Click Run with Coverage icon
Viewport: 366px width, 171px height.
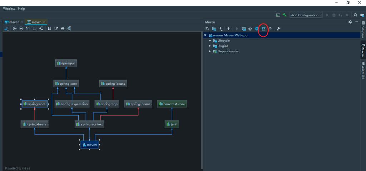tap(341, 15)
